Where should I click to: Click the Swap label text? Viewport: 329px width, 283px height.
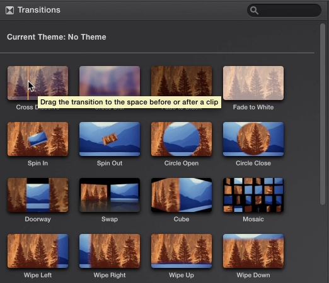click(x=110, y=219)
